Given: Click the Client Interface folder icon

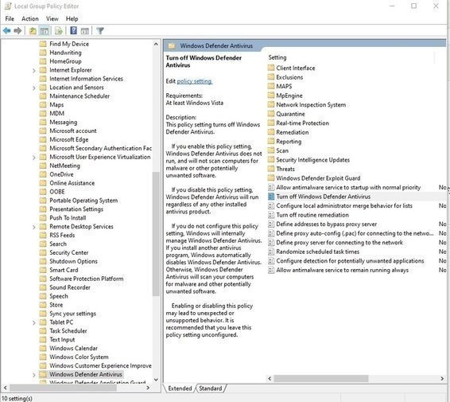Looking at the screenshot, I should [271, 68].
